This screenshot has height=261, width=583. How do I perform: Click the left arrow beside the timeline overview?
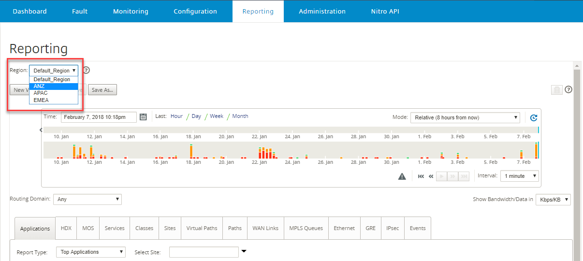click(x=41, y=130)
